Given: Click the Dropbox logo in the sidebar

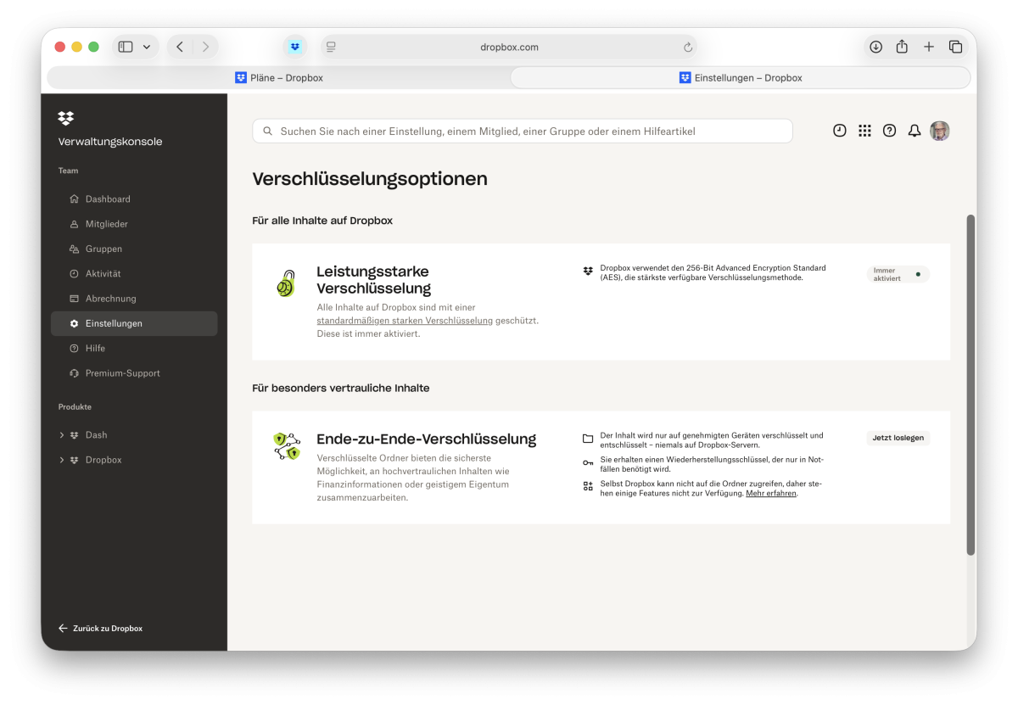Looking at the screenshot, I should [x=66, y=118].
